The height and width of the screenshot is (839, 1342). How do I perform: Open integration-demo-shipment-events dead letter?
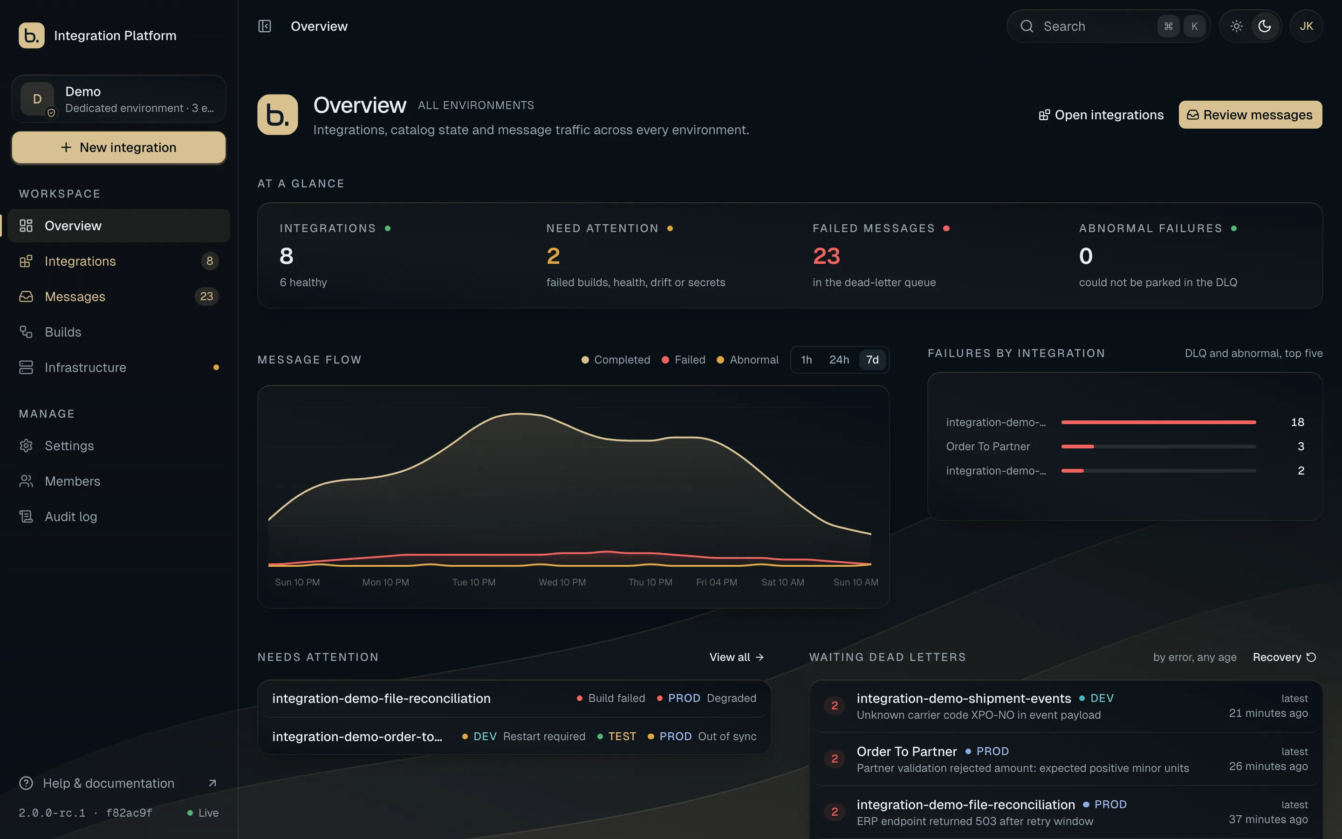(1065, 706)
